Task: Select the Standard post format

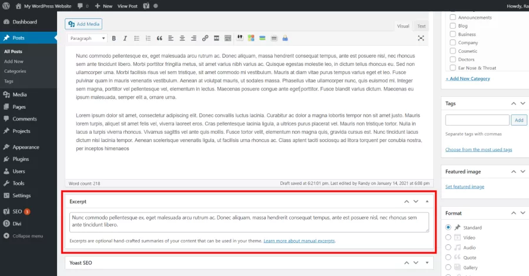Action: pyautogui.click(x=448, y=227)
